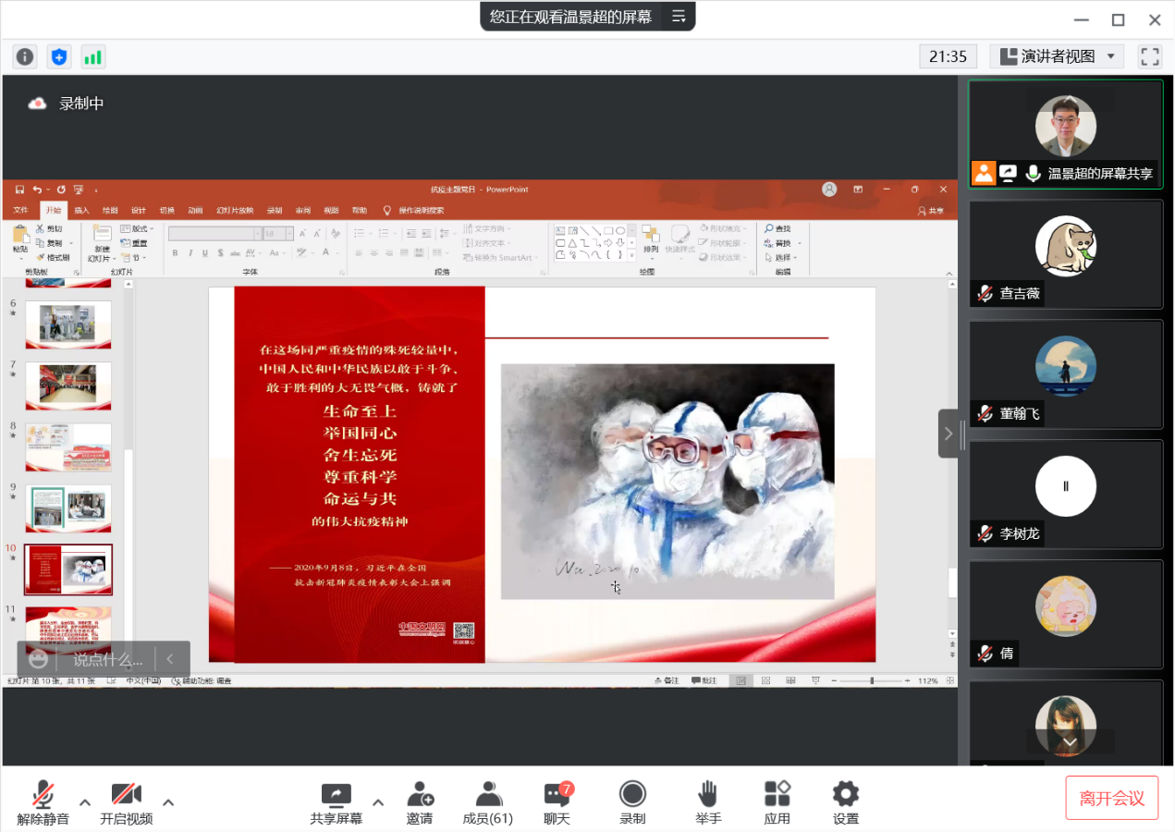1175x832 pixels.
Task: Open the blue security shield icon
Action: [59, 57]
